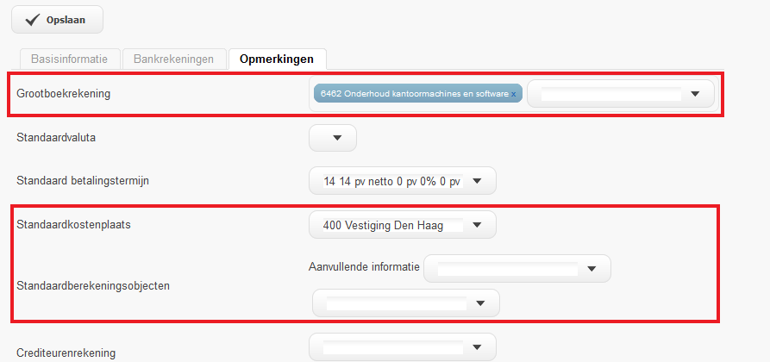
Task: Expand the Grootboekrekening dropdown arrow
Action: pos(695,94)
